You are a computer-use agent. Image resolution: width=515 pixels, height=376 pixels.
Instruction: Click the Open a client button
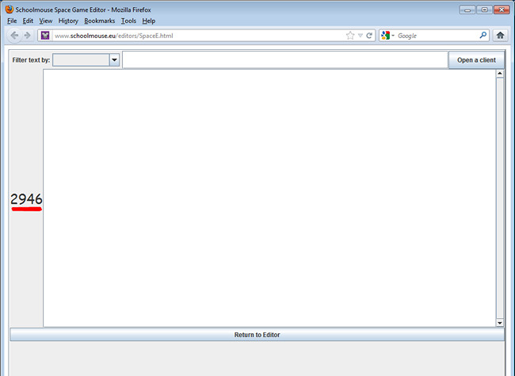(476, 60)
